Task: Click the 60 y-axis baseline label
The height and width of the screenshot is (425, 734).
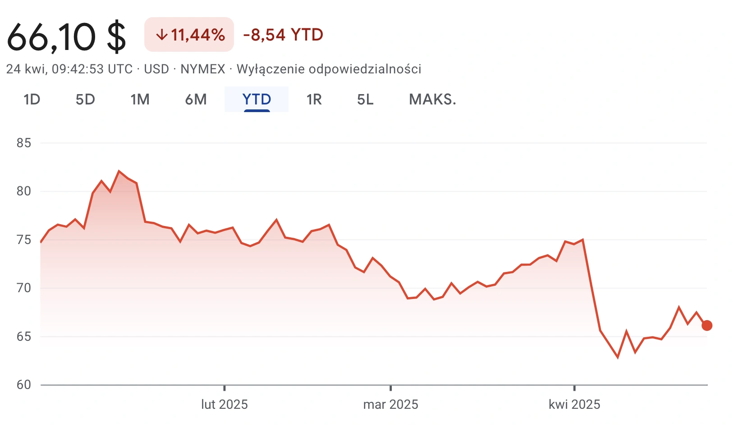Action: click(24, 385)
